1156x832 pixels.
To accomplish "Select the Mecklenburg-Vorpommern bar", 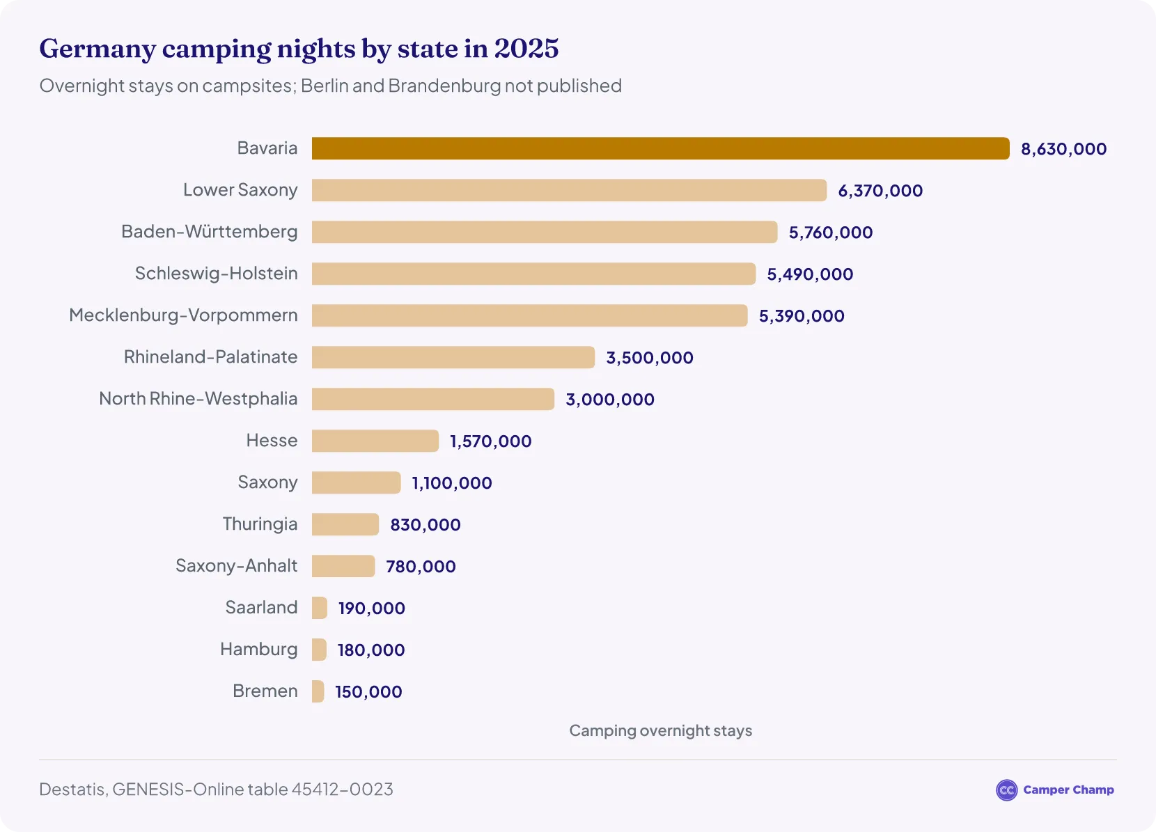I will [x=530, y=315].
